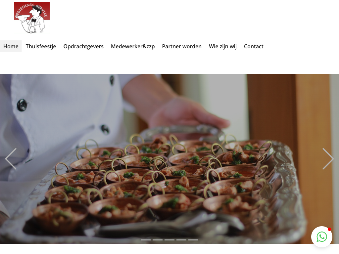Visit the Wie zijn wij page

click(x=223, y=46)
